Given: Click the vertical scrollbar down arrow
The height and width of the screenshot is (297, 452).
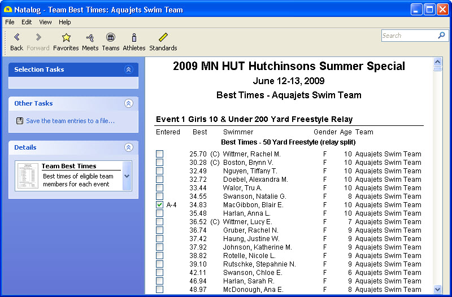Looking at the screenshot, I should (x=437, y=289).
